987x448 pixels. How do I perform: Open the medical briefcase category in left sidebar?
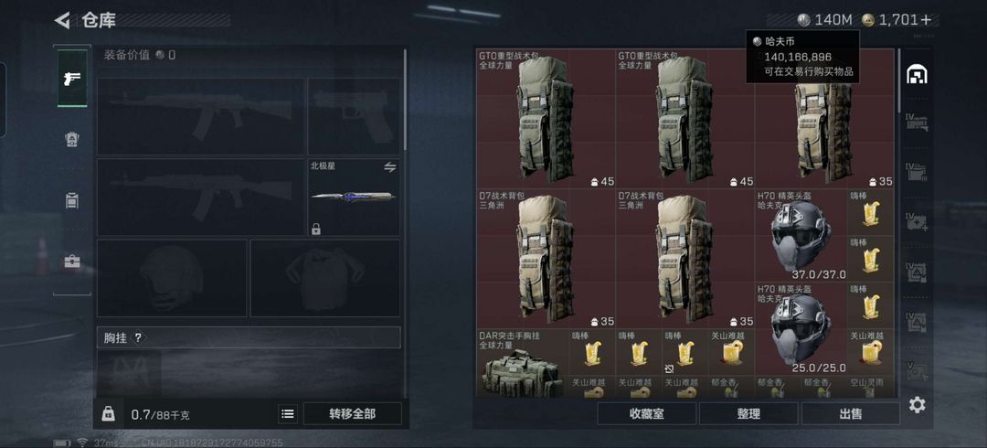[72, 261]
